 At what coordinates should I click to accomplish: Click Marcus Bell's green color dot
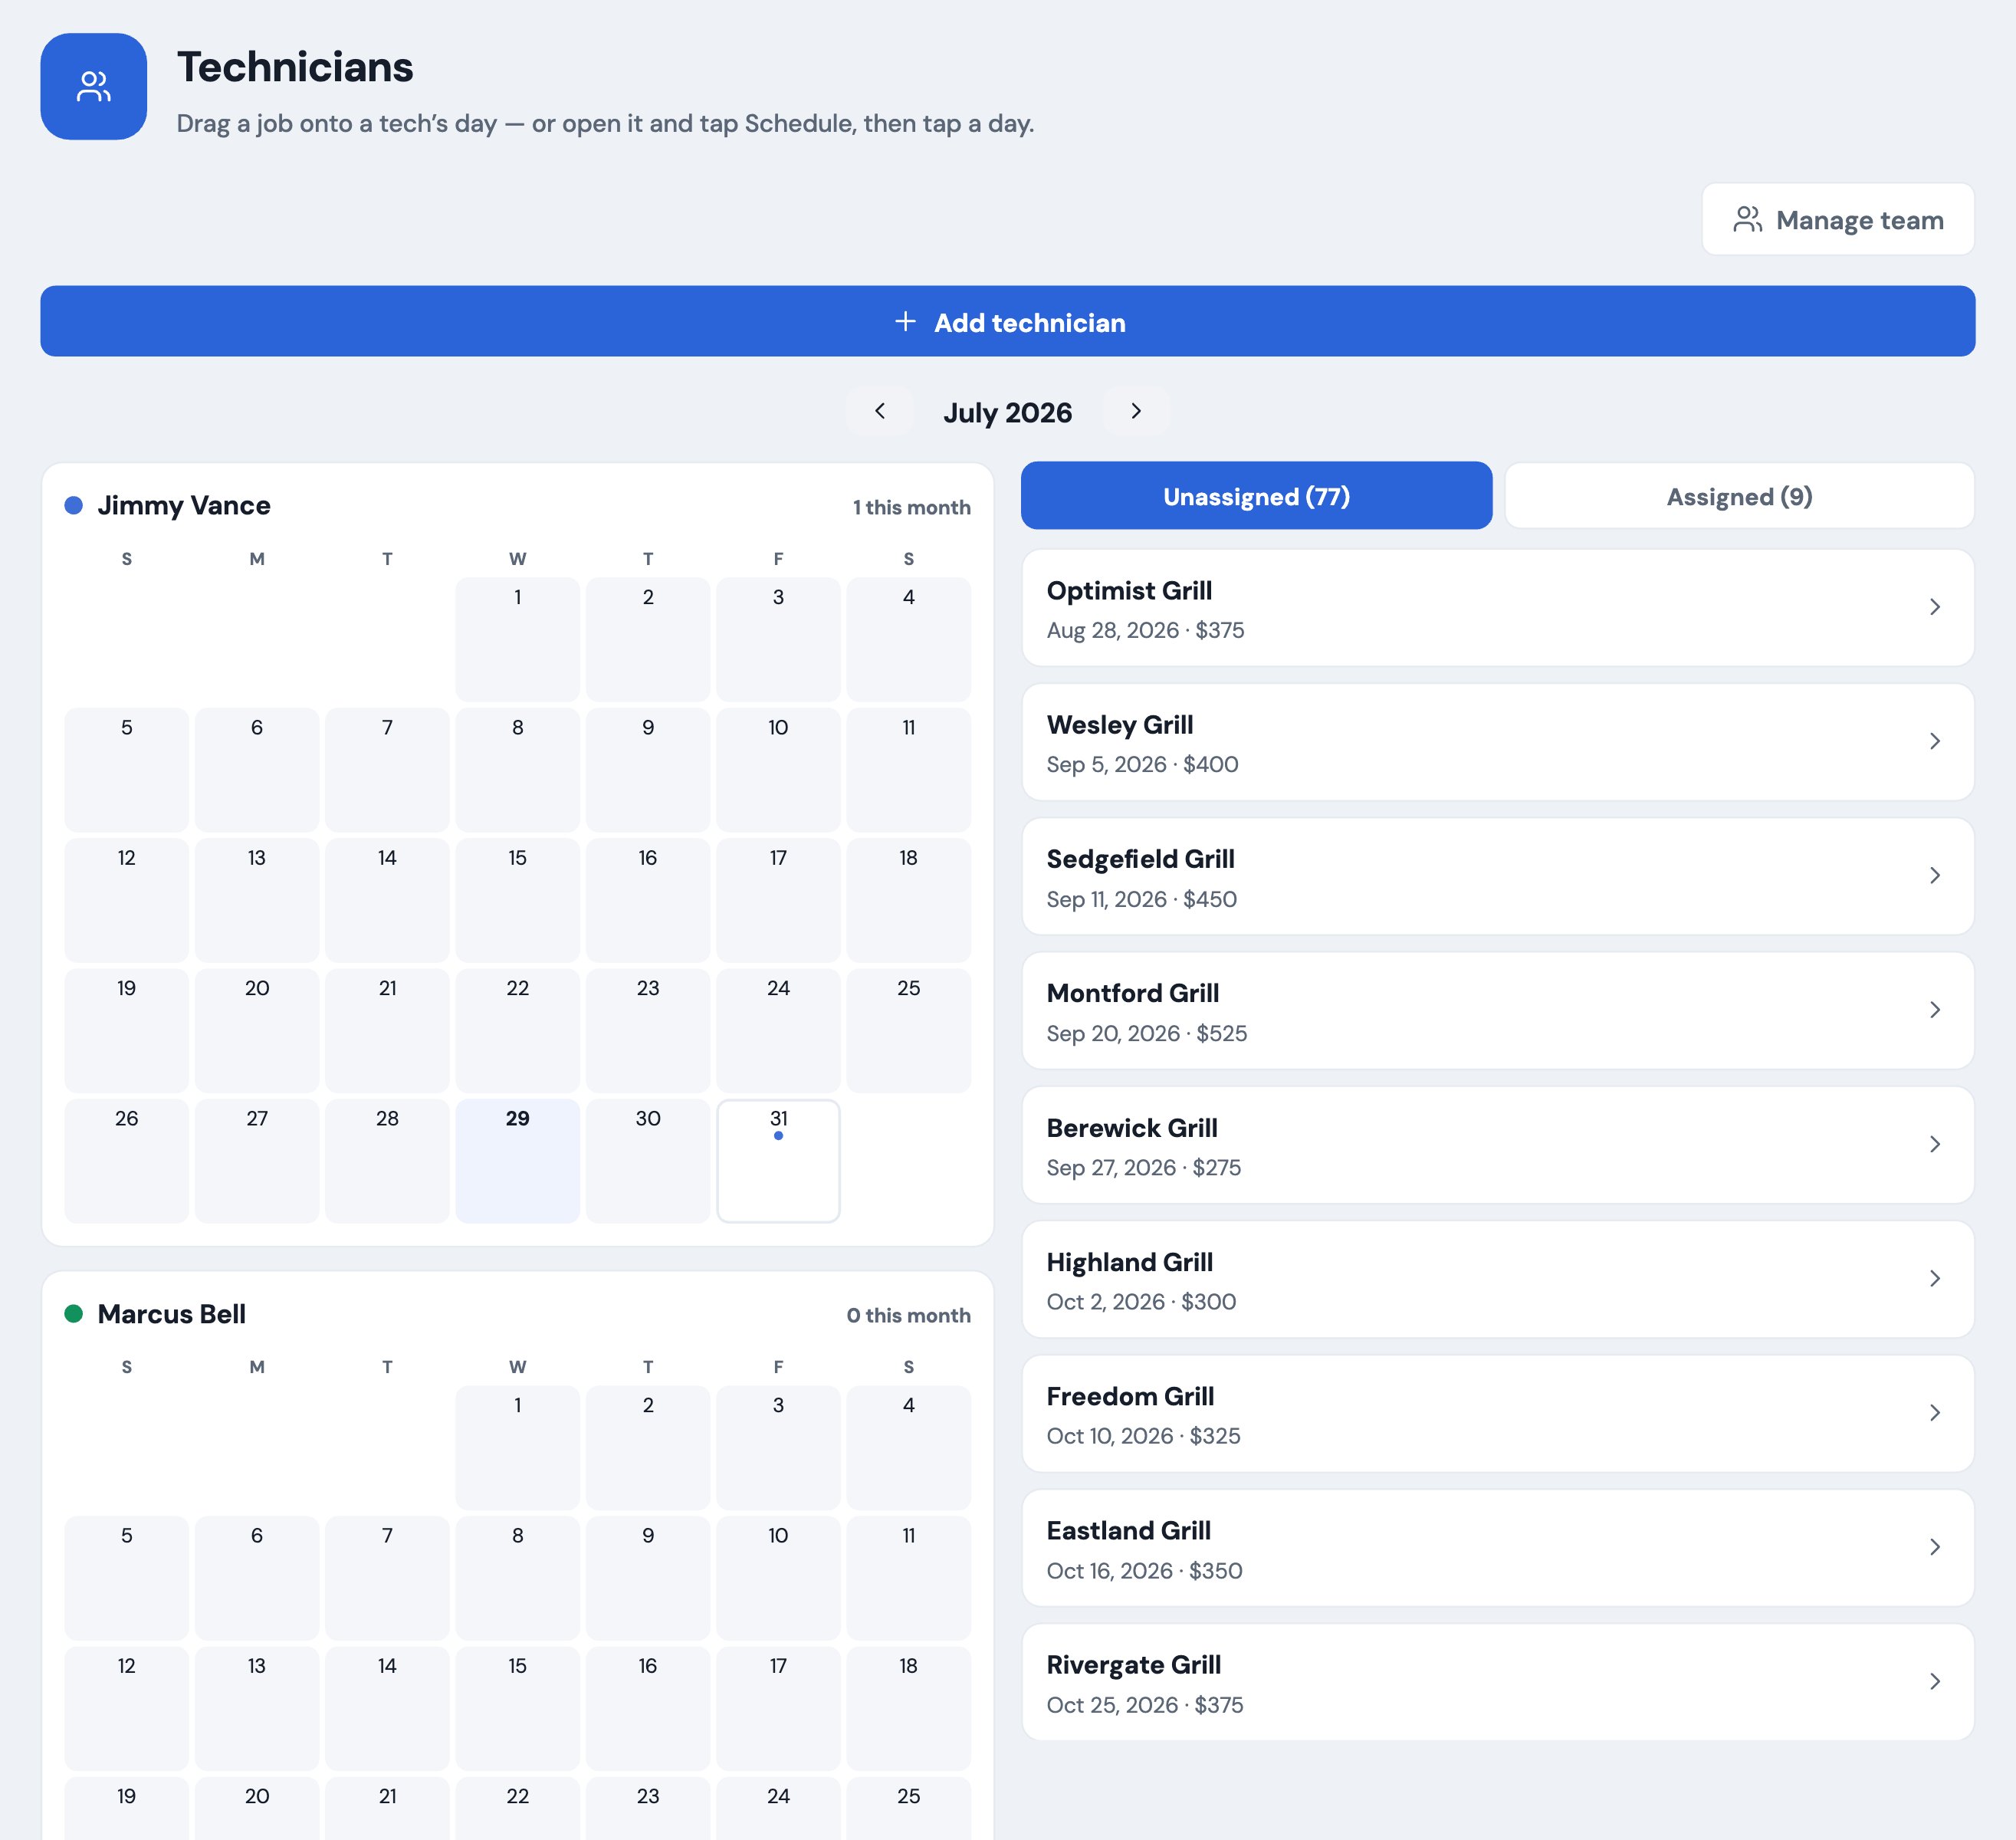click(x=73, y=1313)
